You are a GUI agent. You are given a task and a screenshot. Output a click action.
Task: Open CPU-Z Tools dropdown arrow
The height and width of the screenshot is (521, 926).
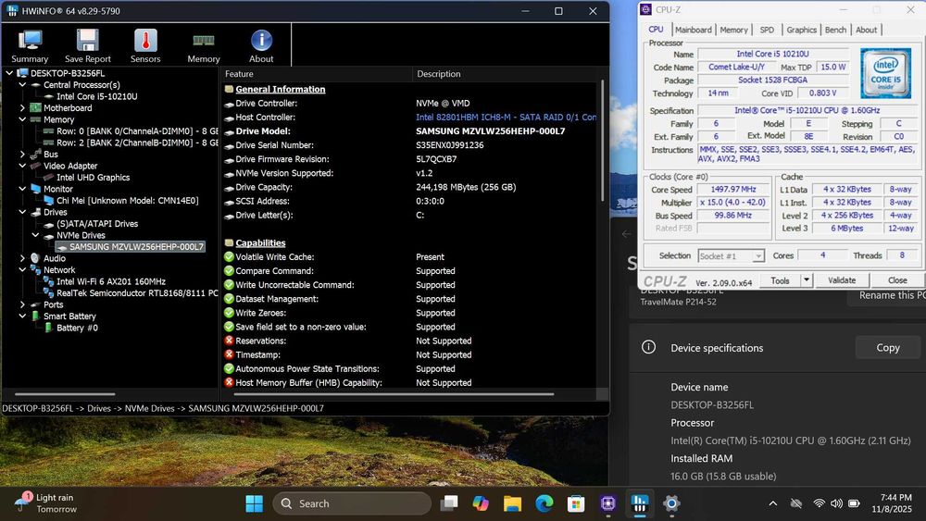pyautogui.click(x=807, y=280)
